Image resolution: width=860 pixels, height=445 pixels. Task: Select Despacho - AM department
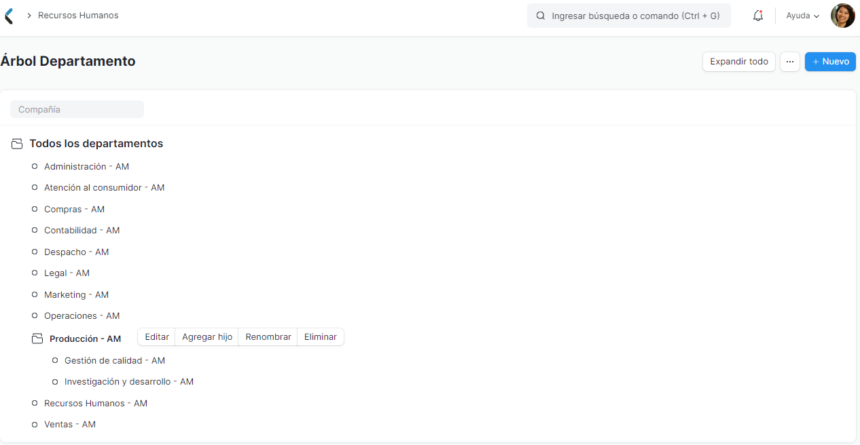pos(77,252)
